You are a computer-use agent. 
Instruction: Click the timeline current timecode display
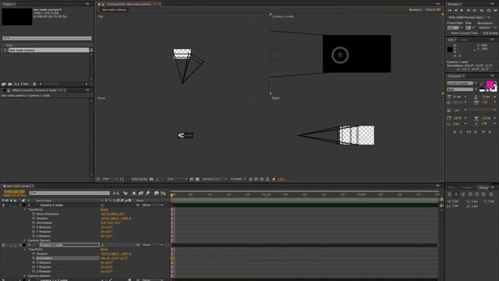[14, 192]
